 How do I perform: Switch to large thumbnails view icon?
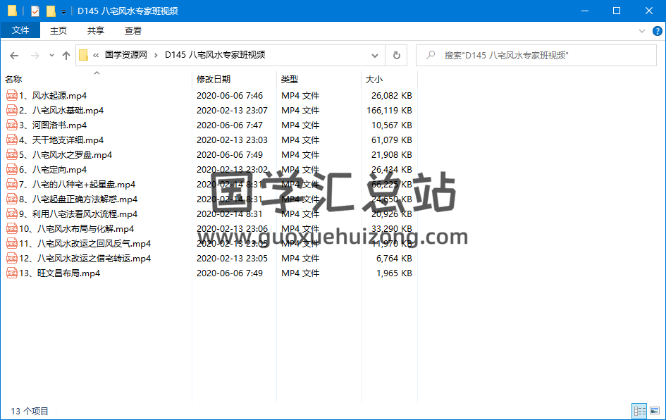[x=655, y=411]
